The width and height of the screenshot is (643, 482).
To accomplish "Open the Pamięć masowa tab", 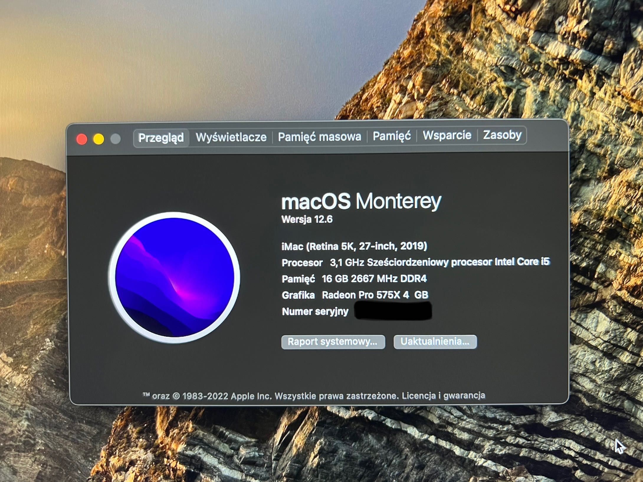I will (x=319, y=137).
